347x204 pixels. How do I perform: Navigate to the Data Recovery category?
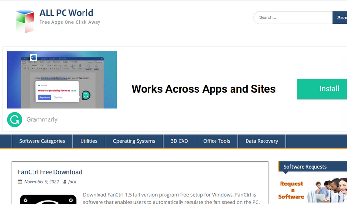[x=262, y=141]
